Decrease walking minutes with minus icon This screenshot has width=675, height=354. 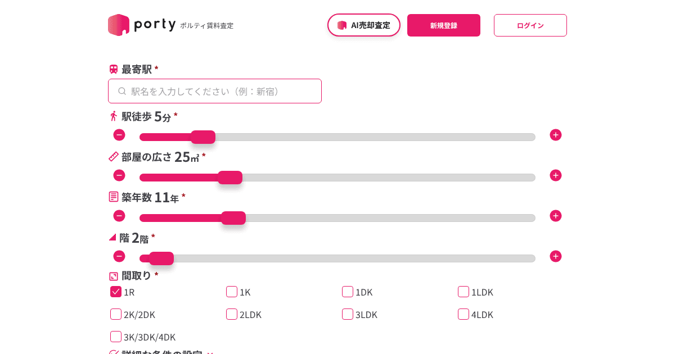pos(119,135)
